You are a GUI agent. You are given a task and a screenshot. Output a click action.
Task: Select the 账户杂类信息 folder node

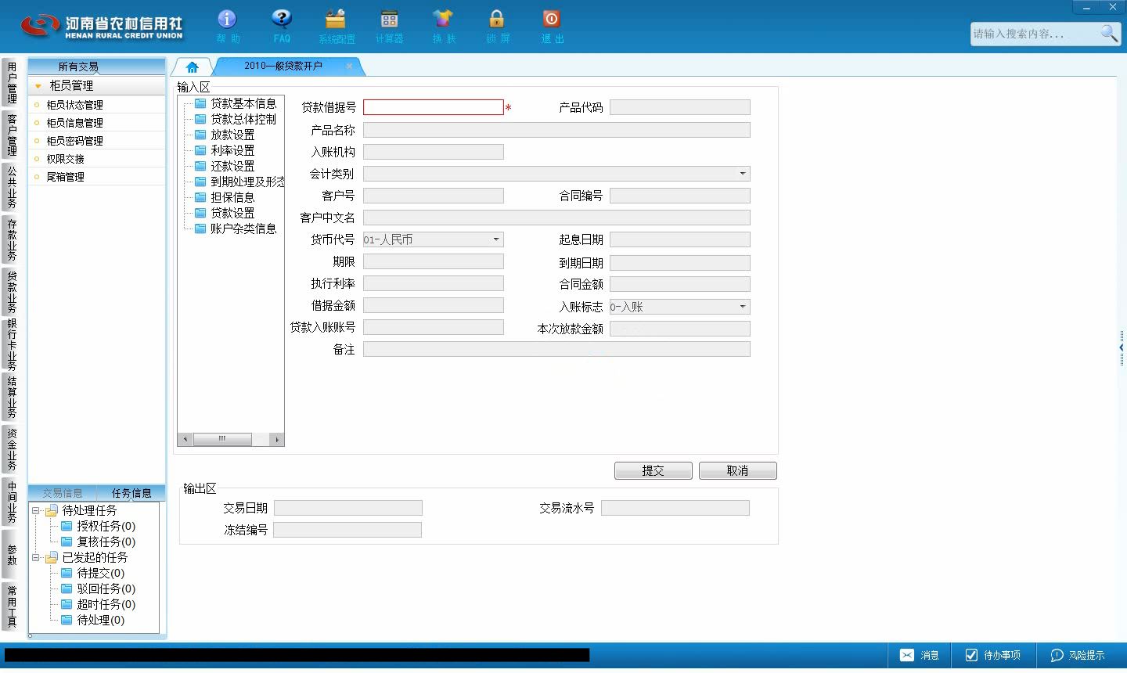point(235,229)
